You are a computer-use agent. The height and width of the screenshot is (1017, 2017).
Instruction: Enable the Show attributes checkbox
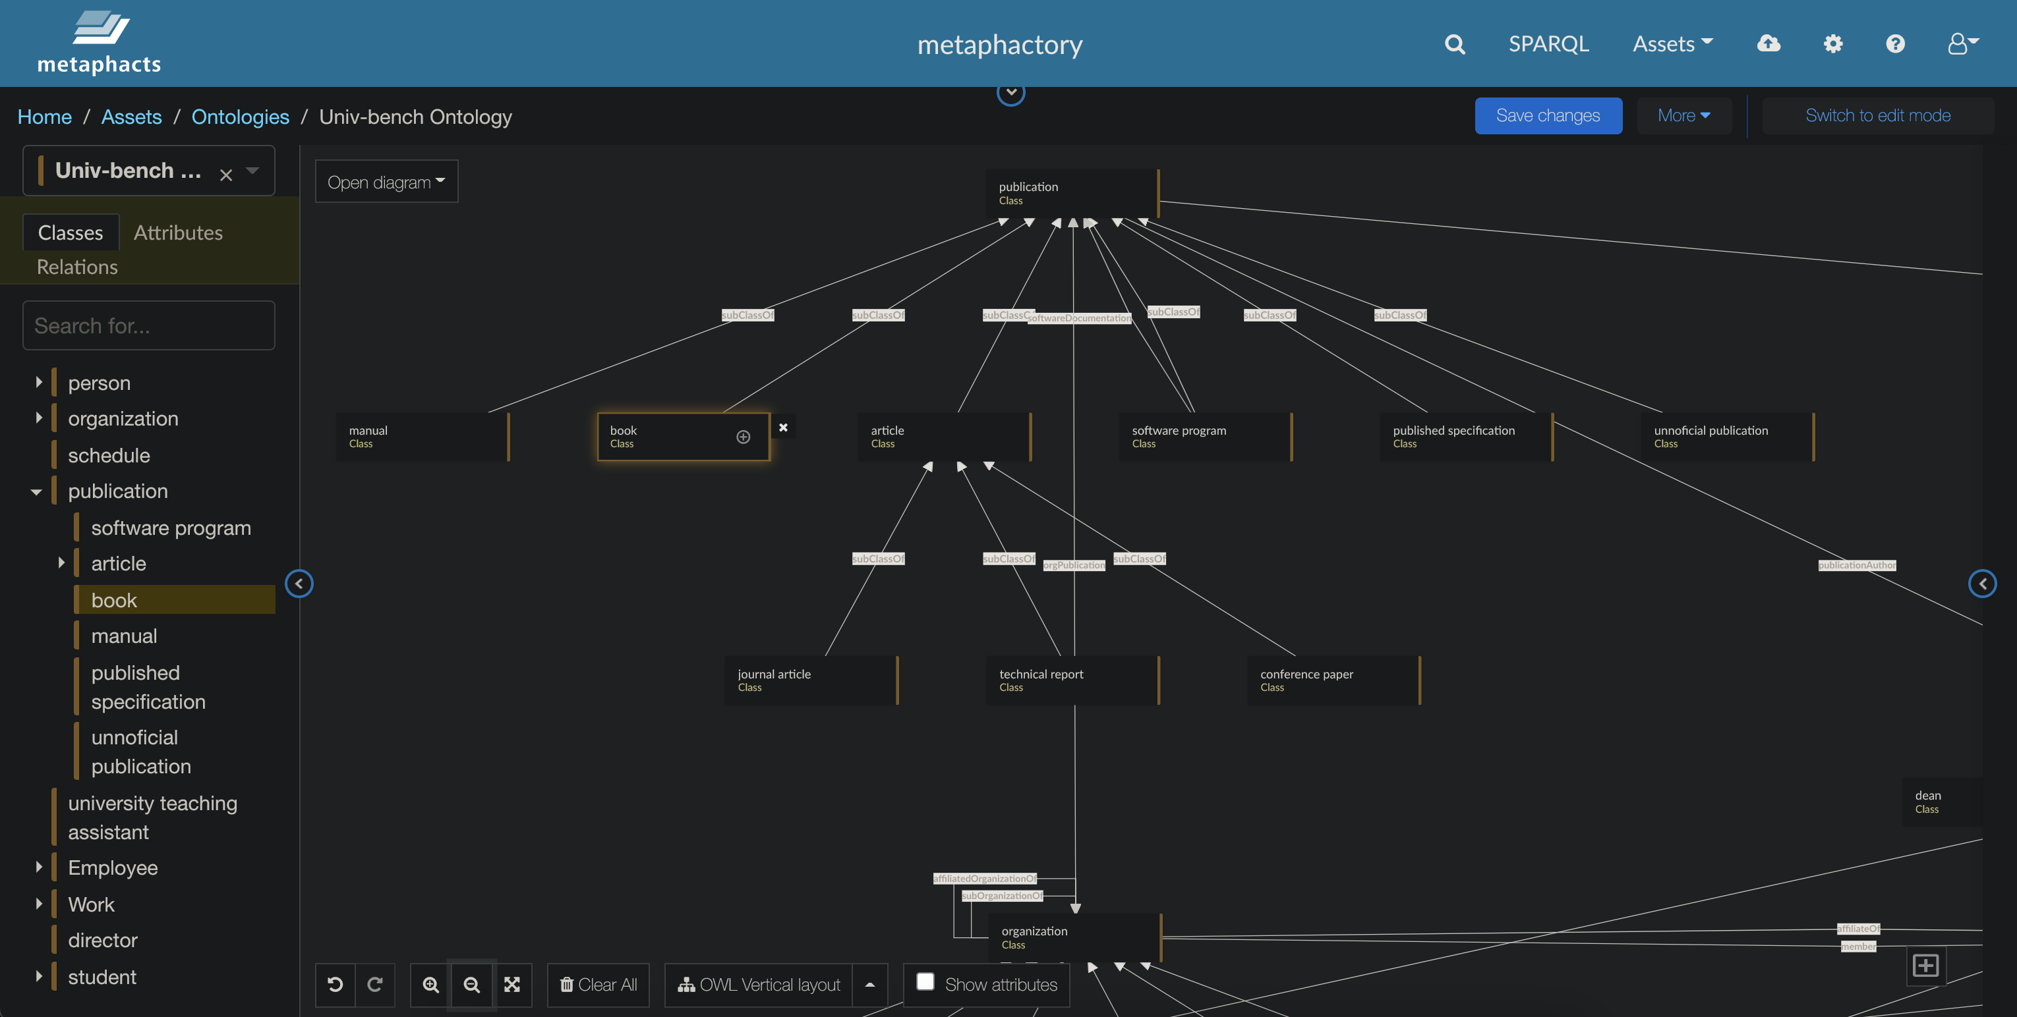(x=925, y=982)
